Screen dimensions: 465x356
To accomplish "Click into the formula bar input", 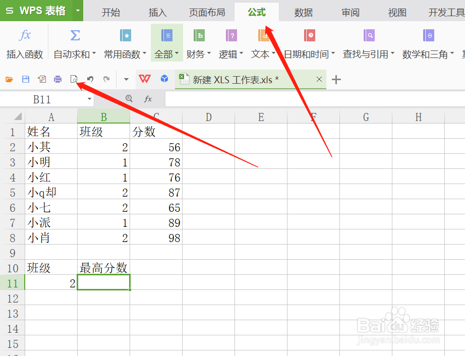I will point(315,99).
